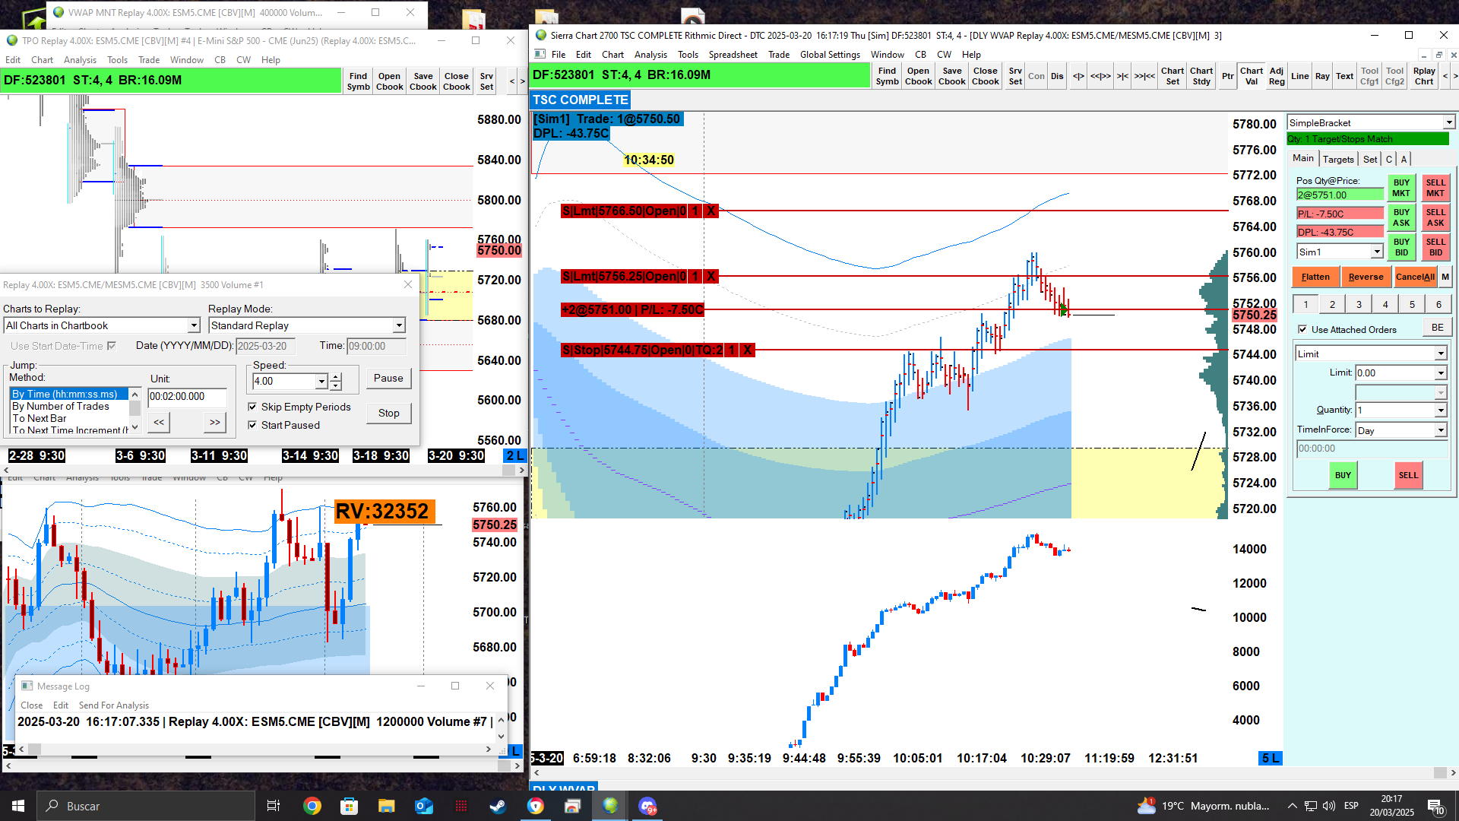The height and width of the screenshot is (821, 1459).
Task: Click the Chart Val toolbar button
Action: 1251,76
